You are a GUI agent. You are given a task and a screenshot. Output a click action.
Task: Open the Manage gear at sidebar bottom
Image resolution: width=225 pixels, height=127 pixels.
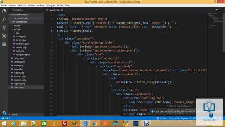coord(4,113)
